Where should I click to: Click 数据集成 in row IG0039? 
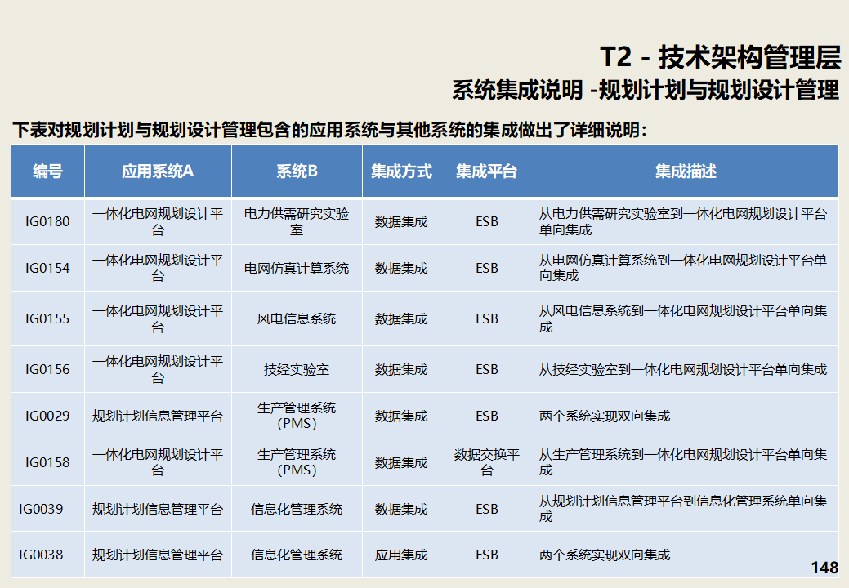pyautogui.click(x=401, y=509)
